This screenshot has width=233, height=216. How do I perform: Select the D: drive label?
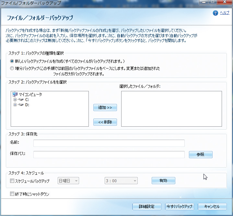(27, 105)
